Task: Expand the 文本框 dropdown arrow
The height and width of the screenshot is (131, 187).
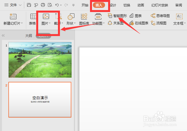Action: coord(185,23)
